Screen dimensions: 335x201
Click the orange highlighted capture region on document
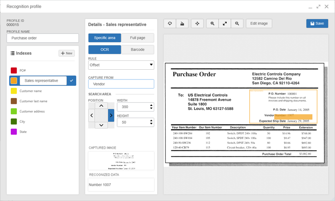pos(294,117)
